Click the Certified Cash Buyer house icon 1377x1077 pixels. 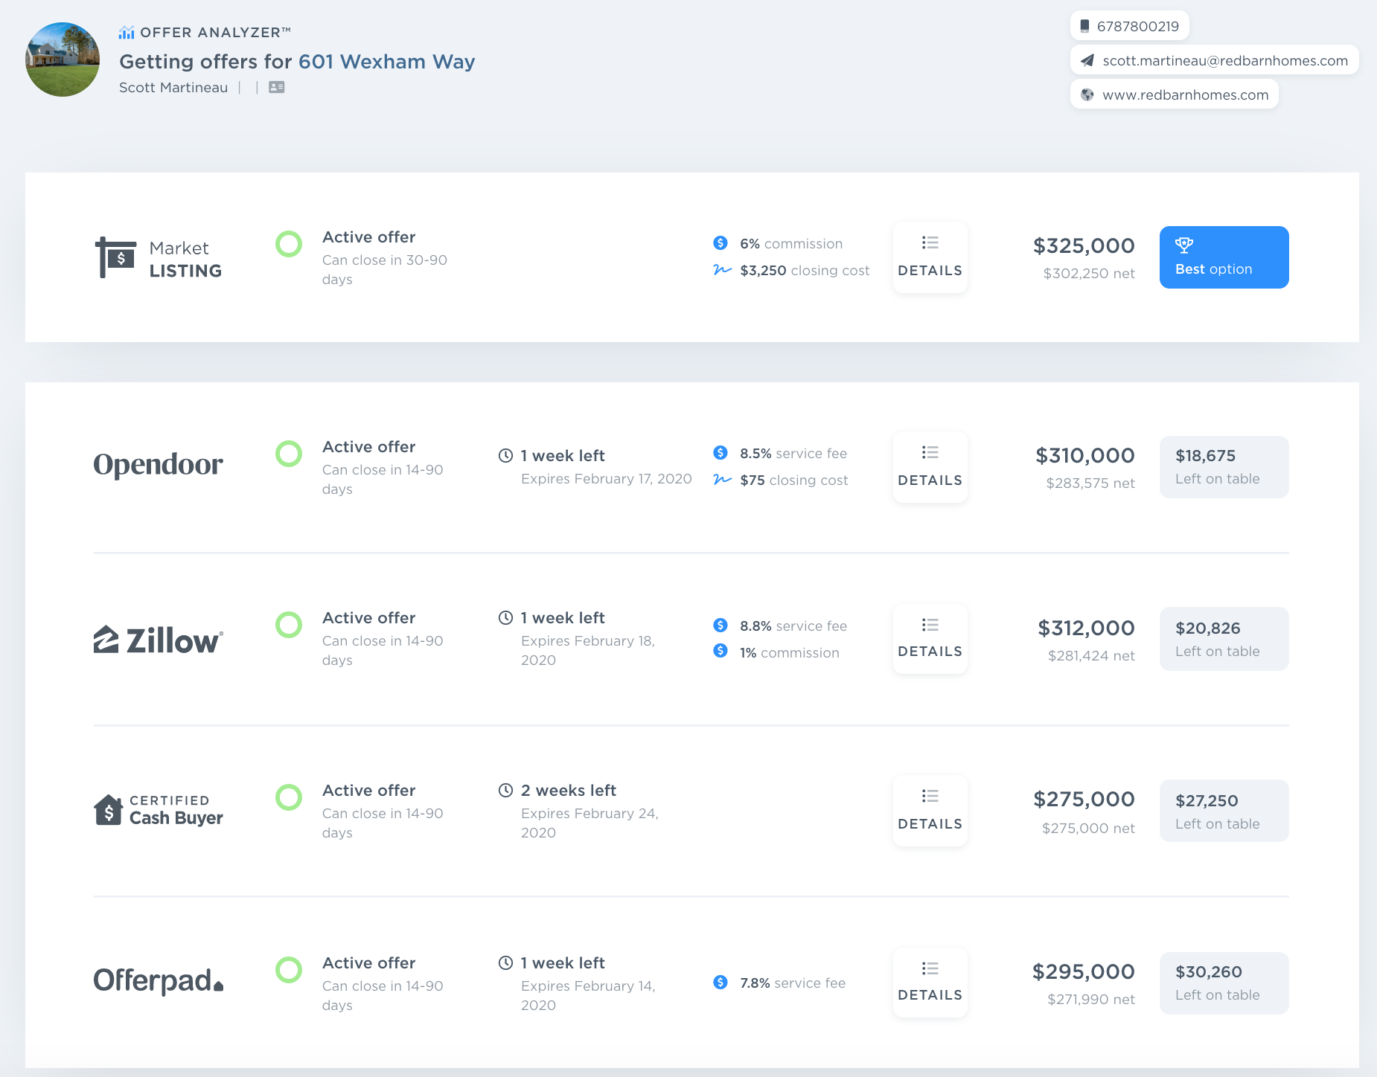108,810
